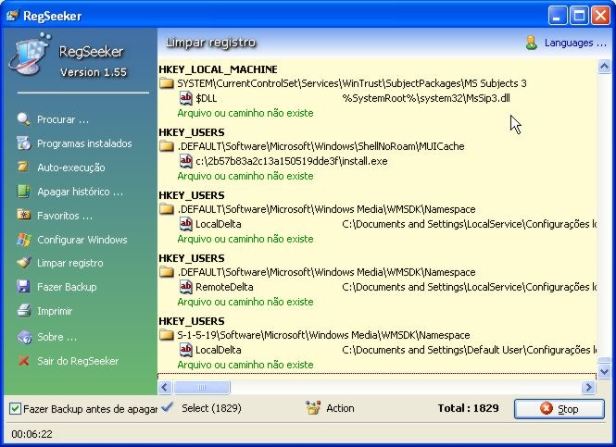The image size is (616, 447).
Task: Click vertical scrollbar up arrow
Action: [x=604, y=66]
